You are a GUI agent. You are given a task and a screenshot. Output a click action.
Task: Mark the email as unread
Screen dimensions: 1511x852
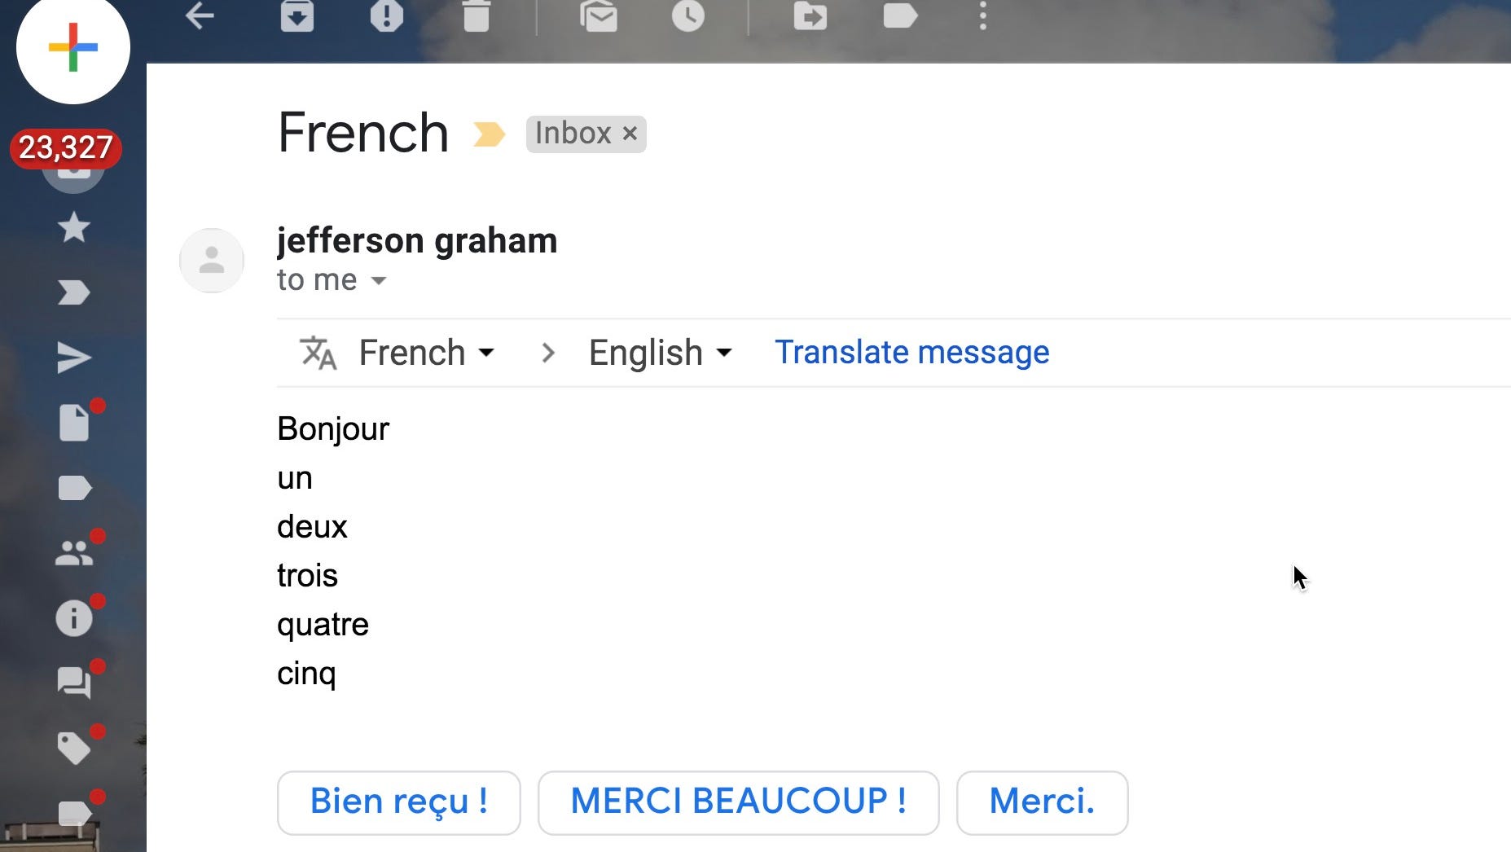click(599, 15)
